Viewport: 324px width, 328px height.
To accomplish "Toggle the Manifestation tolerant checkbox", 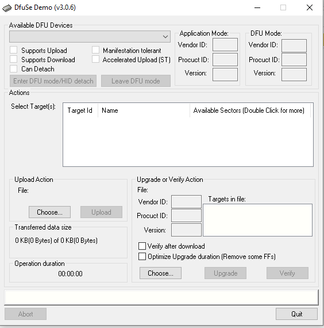I will [x=96, y=50].
